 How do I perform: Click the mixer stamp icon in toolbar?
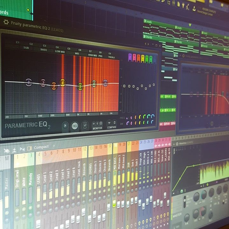click(x=14, y=150)
